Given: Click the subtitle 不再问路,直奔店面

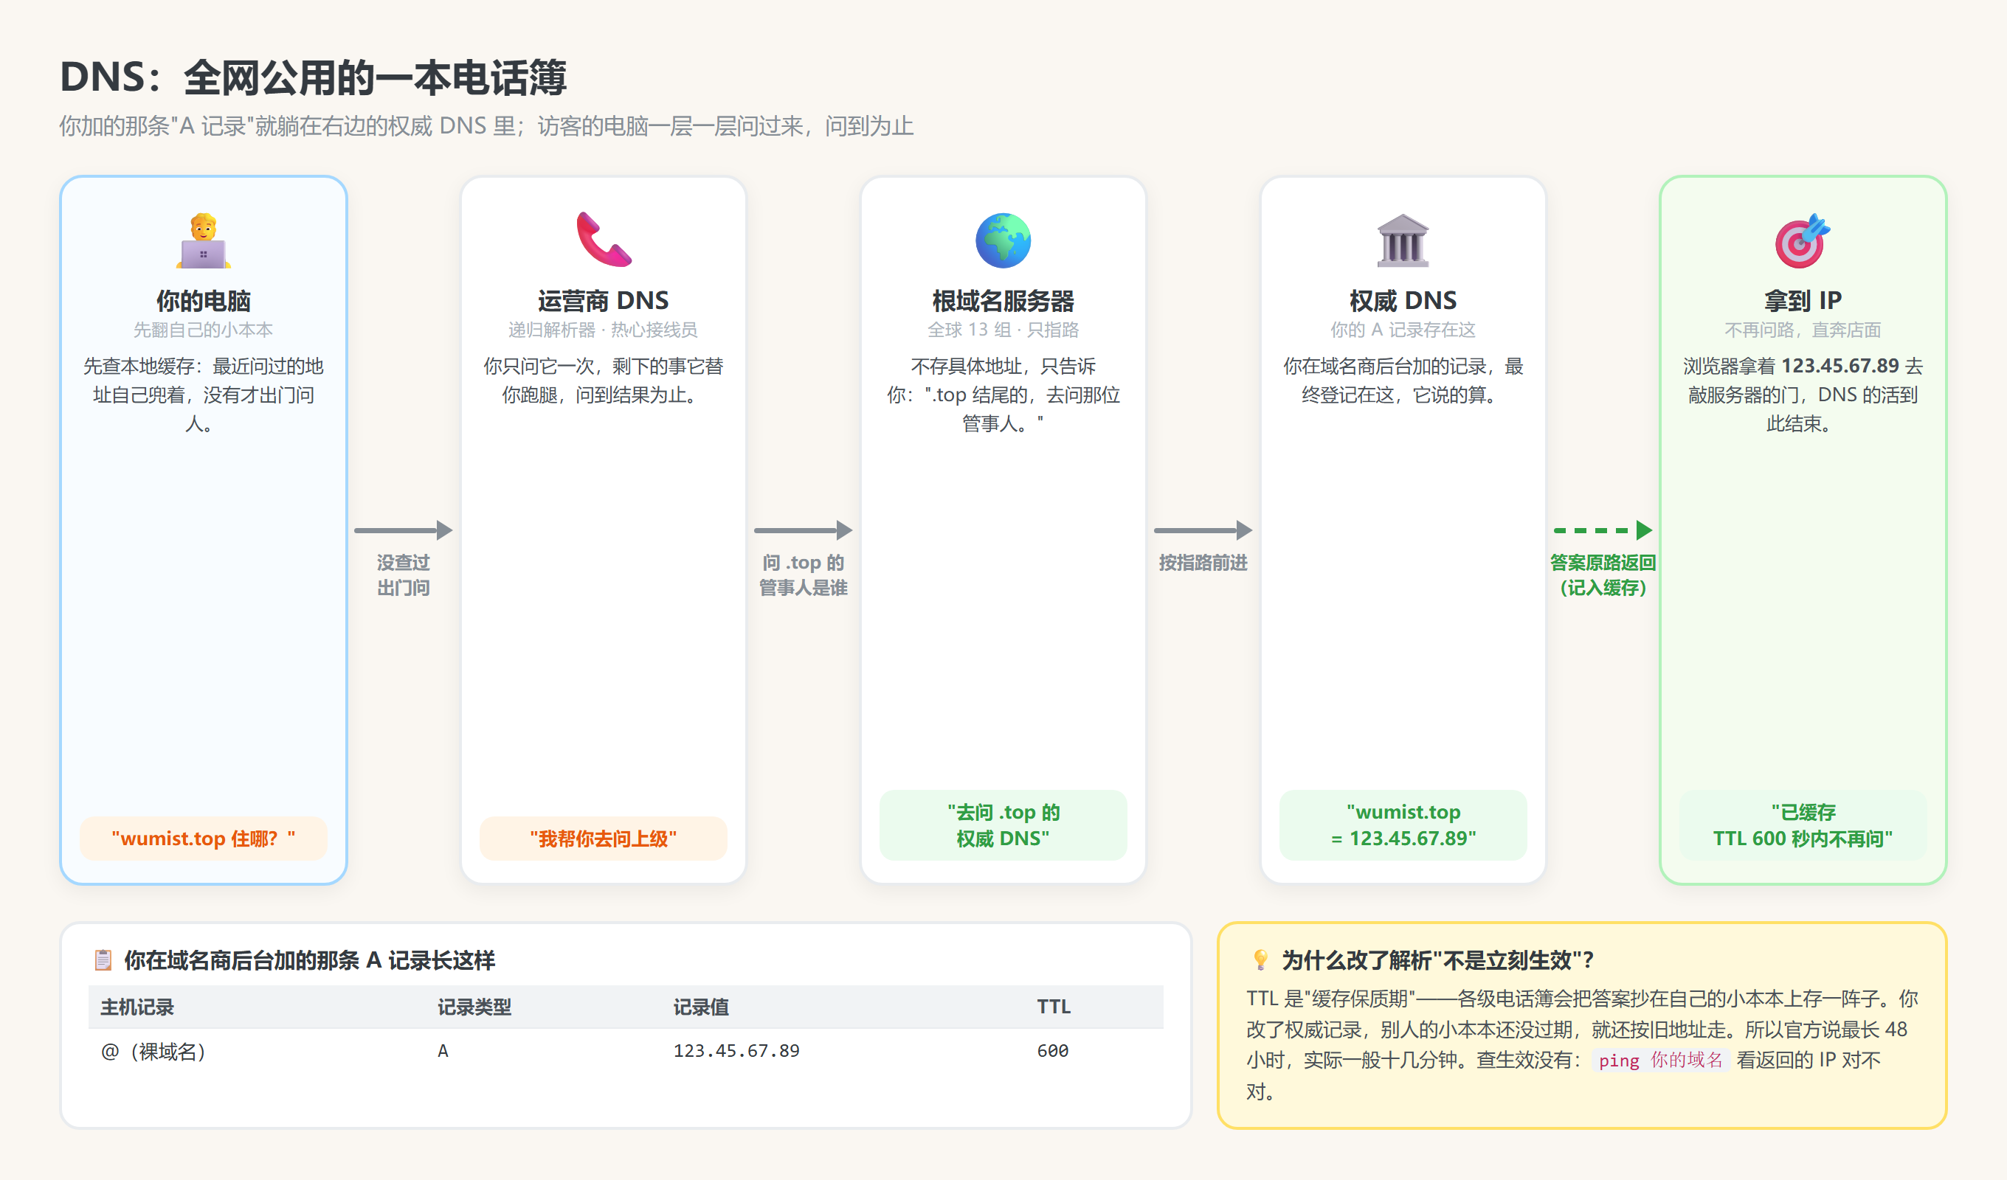Looking at the screenshot, I should 1803,330.
